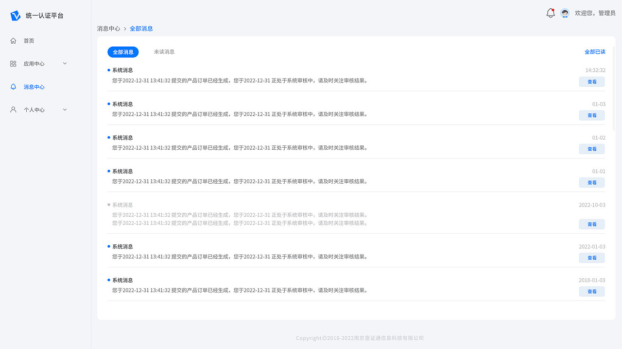Screen dimensions: 622x349
Task: Click 全部已读 to mark all read
Action: 595,52
